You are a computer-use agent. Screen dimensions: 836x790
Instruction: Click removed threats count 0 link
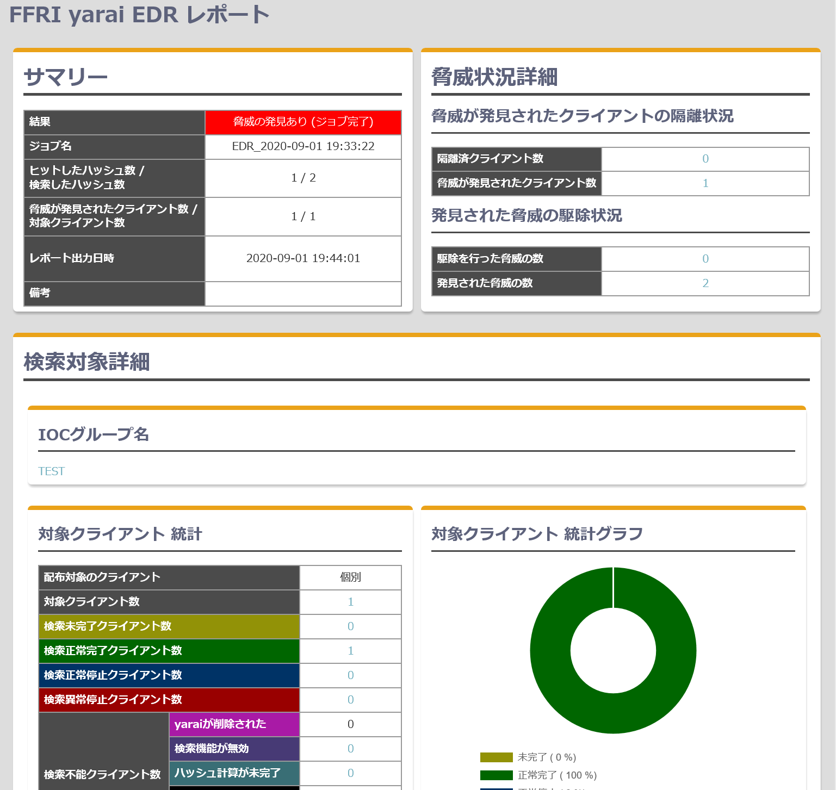click(x=705, y=259)
